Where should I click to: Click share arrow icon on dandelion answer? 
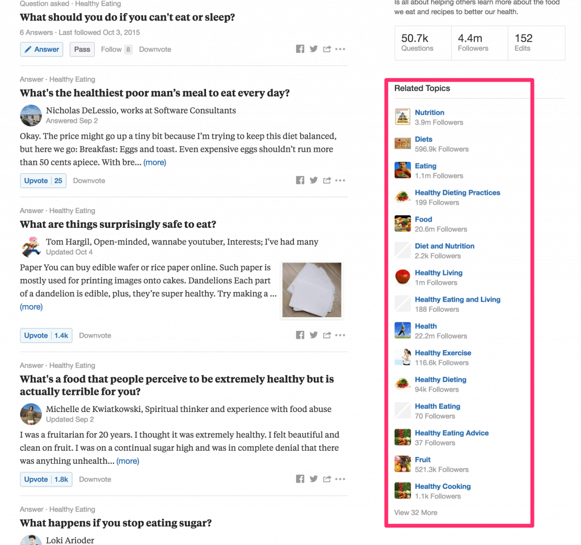point(327,335)
